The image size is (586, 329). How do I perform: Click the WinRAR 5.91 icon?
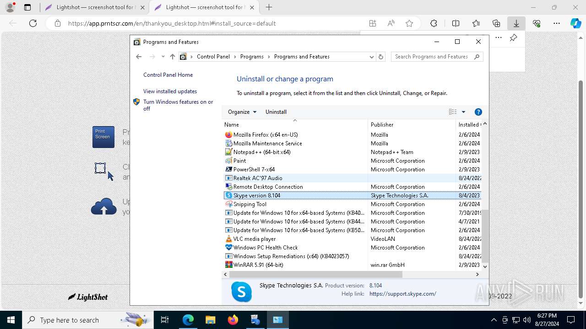click(229, 265)
